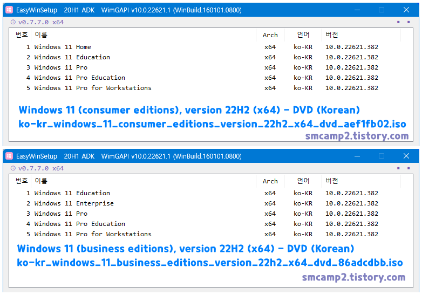The height and width of the screenshot is (295, 422).
Task: Click the 언어 column header in the lower window
Action: click(303, 181)
